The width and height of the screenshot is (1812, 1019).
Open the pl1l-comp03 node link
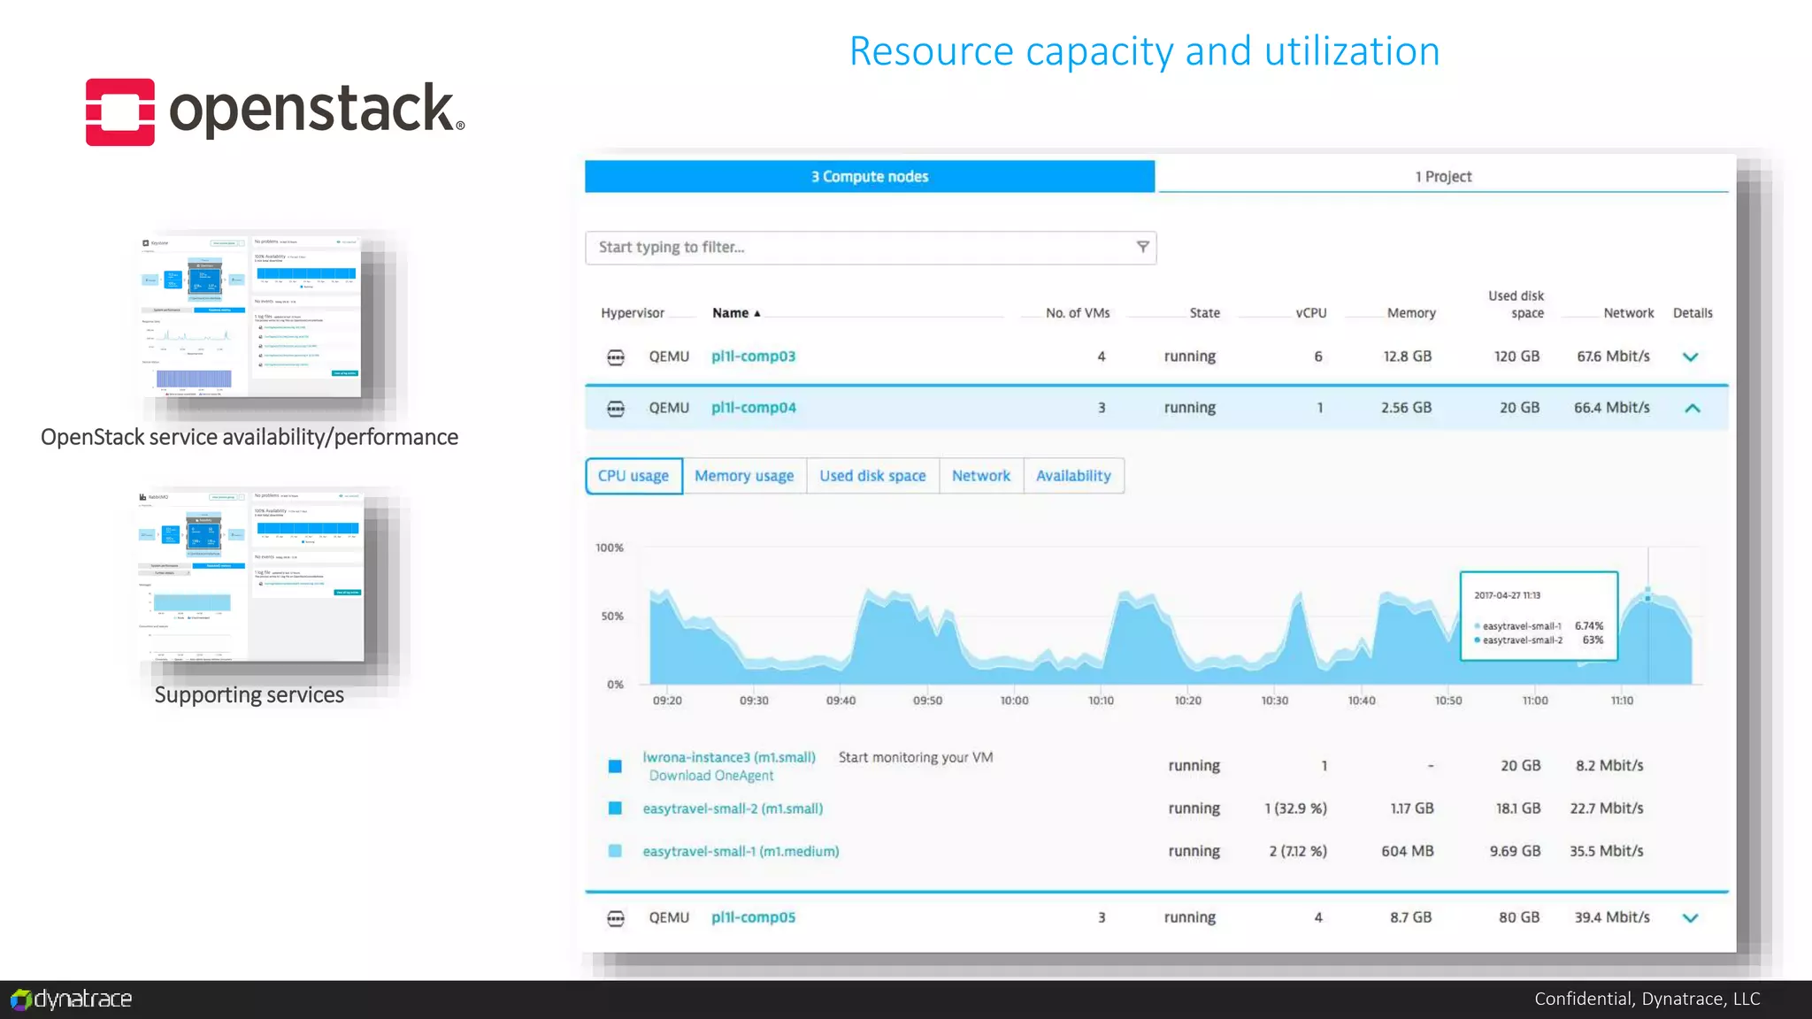click(753, 356)
